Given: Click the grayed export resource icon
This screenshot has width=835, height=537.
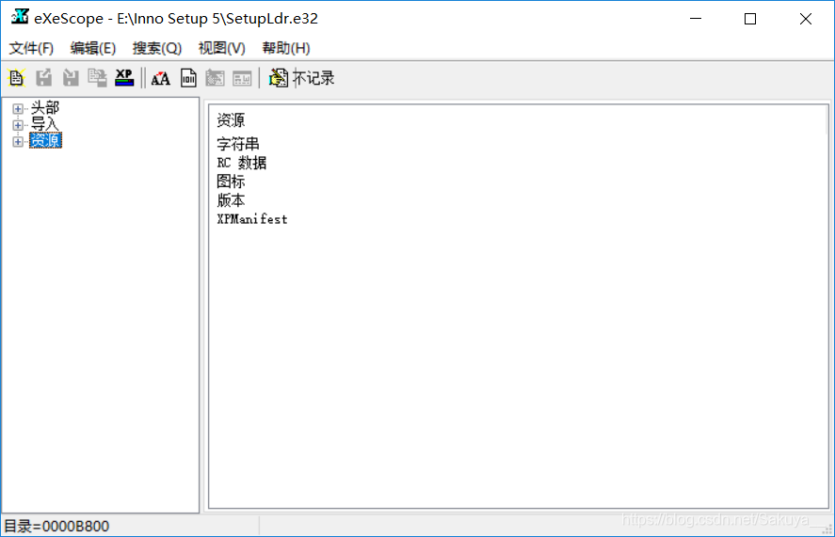Looking at the screenshot, I should pyautogui.click(x=43, y=78).
